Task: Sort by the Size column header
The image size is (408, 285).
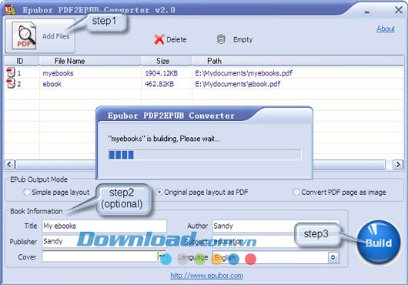Action: pyautogui.click(x=166, y=61)
